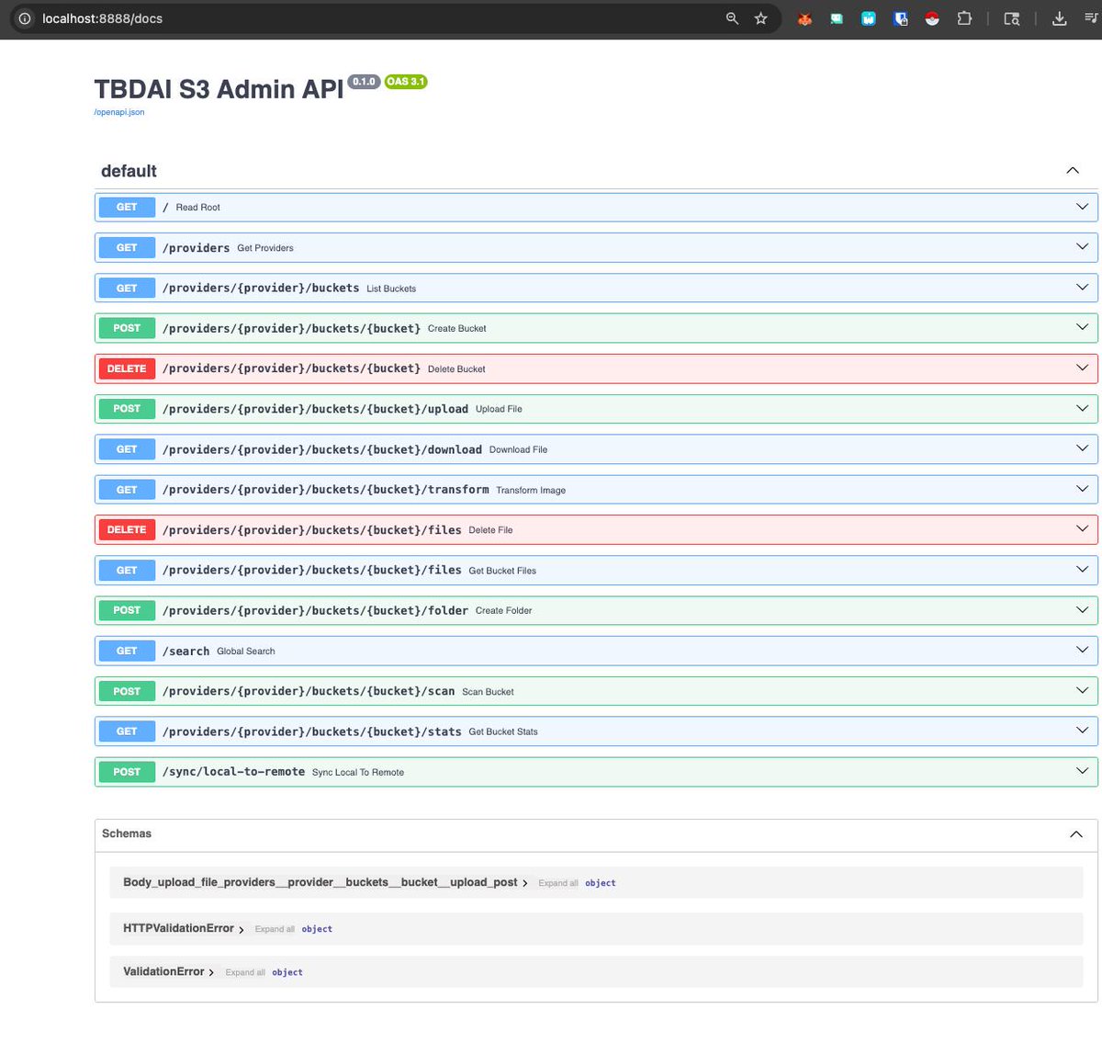Click the default section heading
The image size is (1102, 1054).
coord(129,171)
